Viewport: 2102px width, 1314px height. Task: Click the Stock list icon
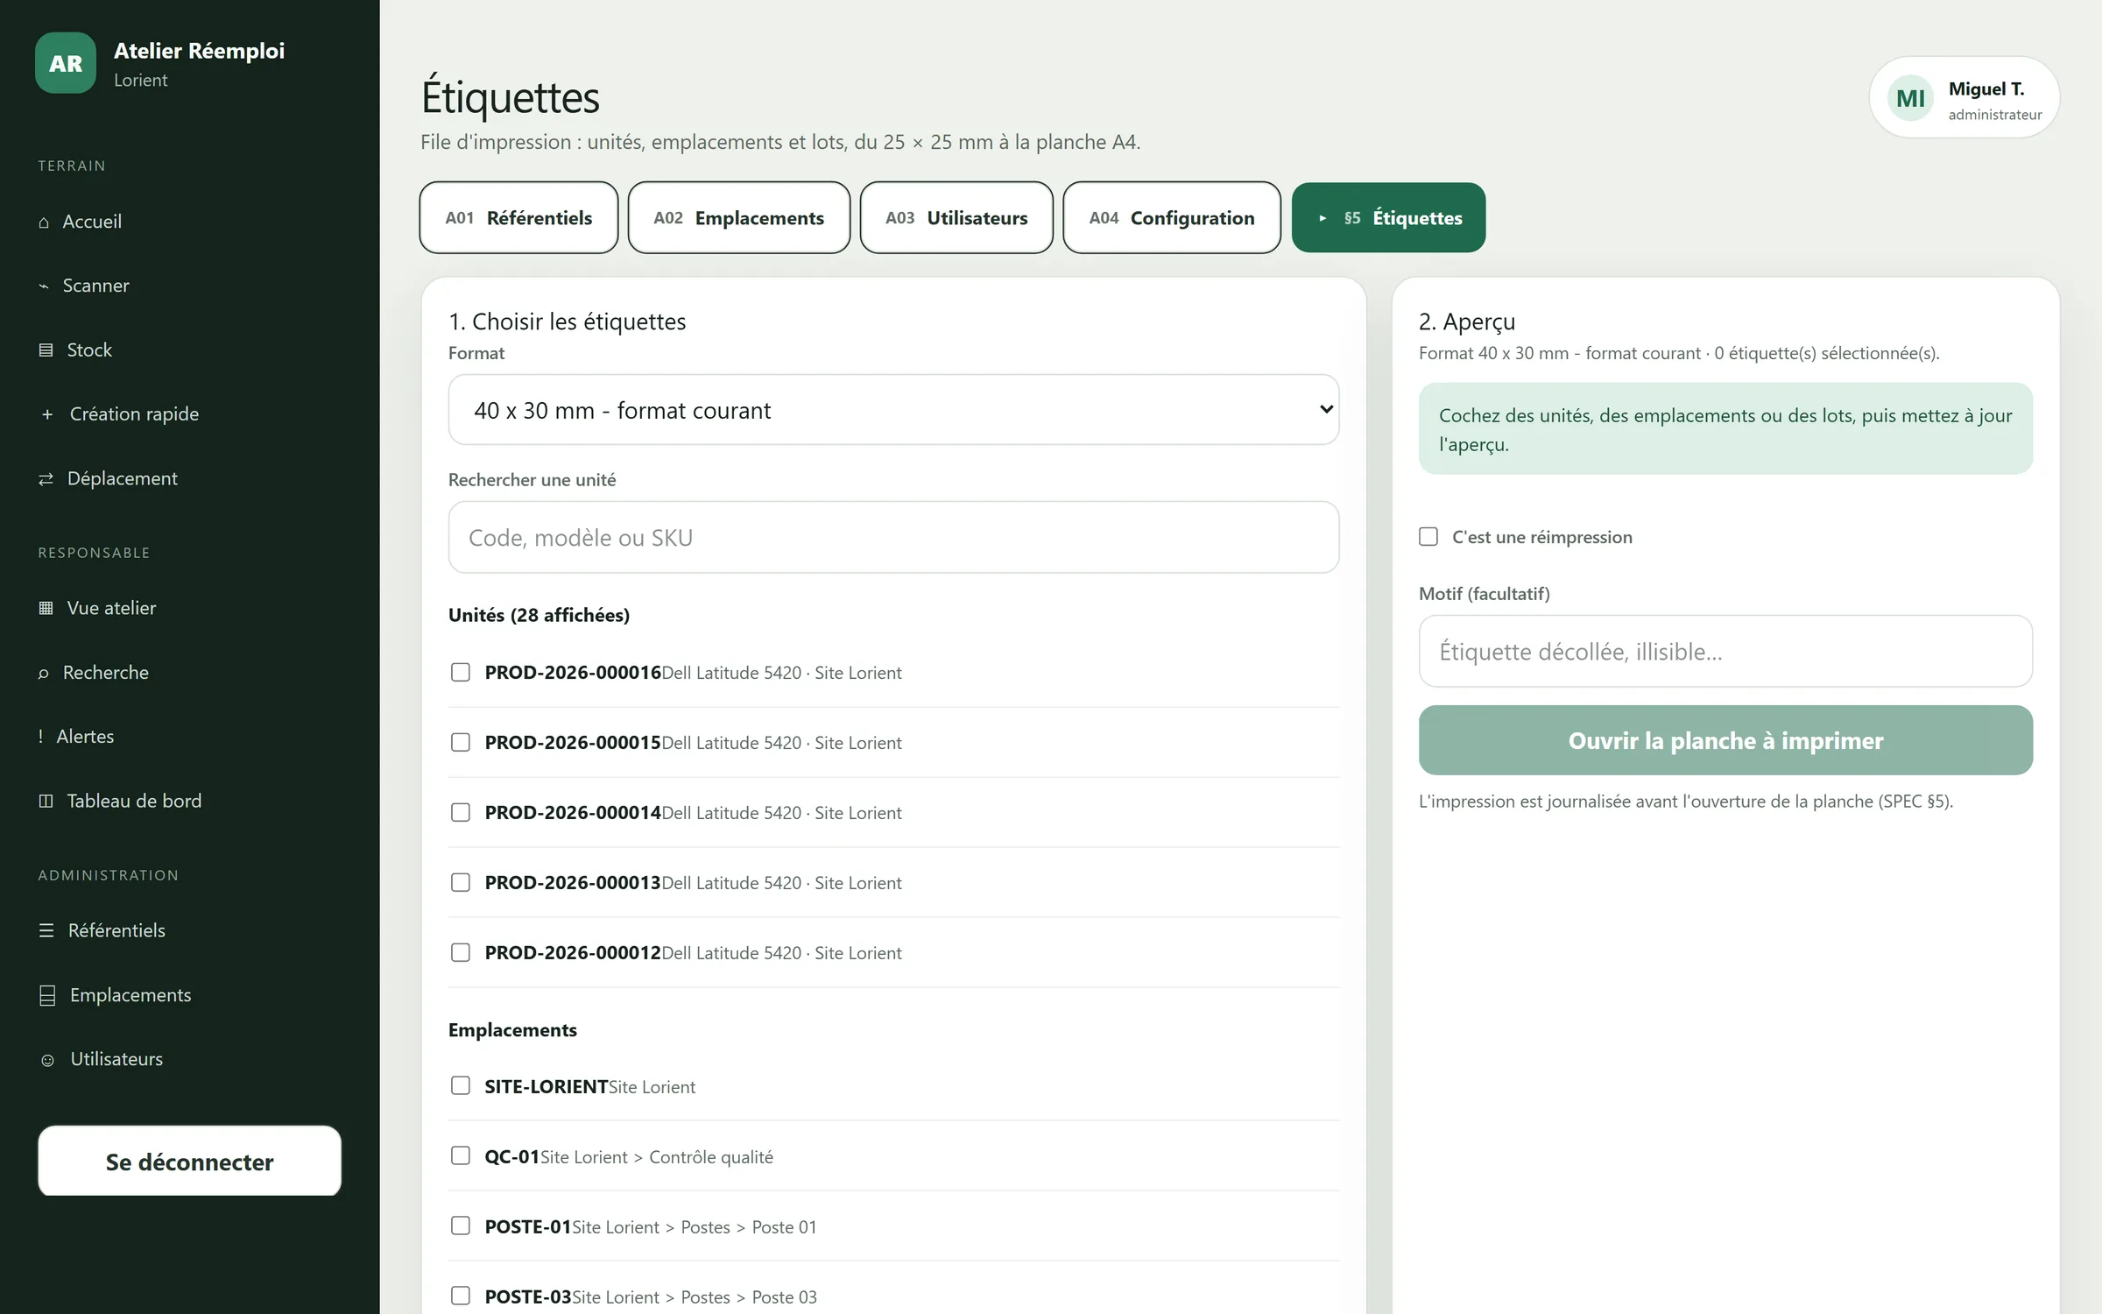[46, 350]
